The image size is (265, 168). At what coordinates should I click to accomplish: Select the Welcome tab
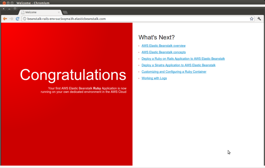click(x=40, y=12)
